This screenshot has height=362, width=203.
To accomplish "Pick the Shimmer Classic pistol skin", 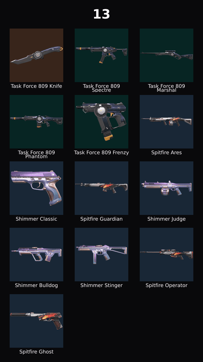I will 36,188.
